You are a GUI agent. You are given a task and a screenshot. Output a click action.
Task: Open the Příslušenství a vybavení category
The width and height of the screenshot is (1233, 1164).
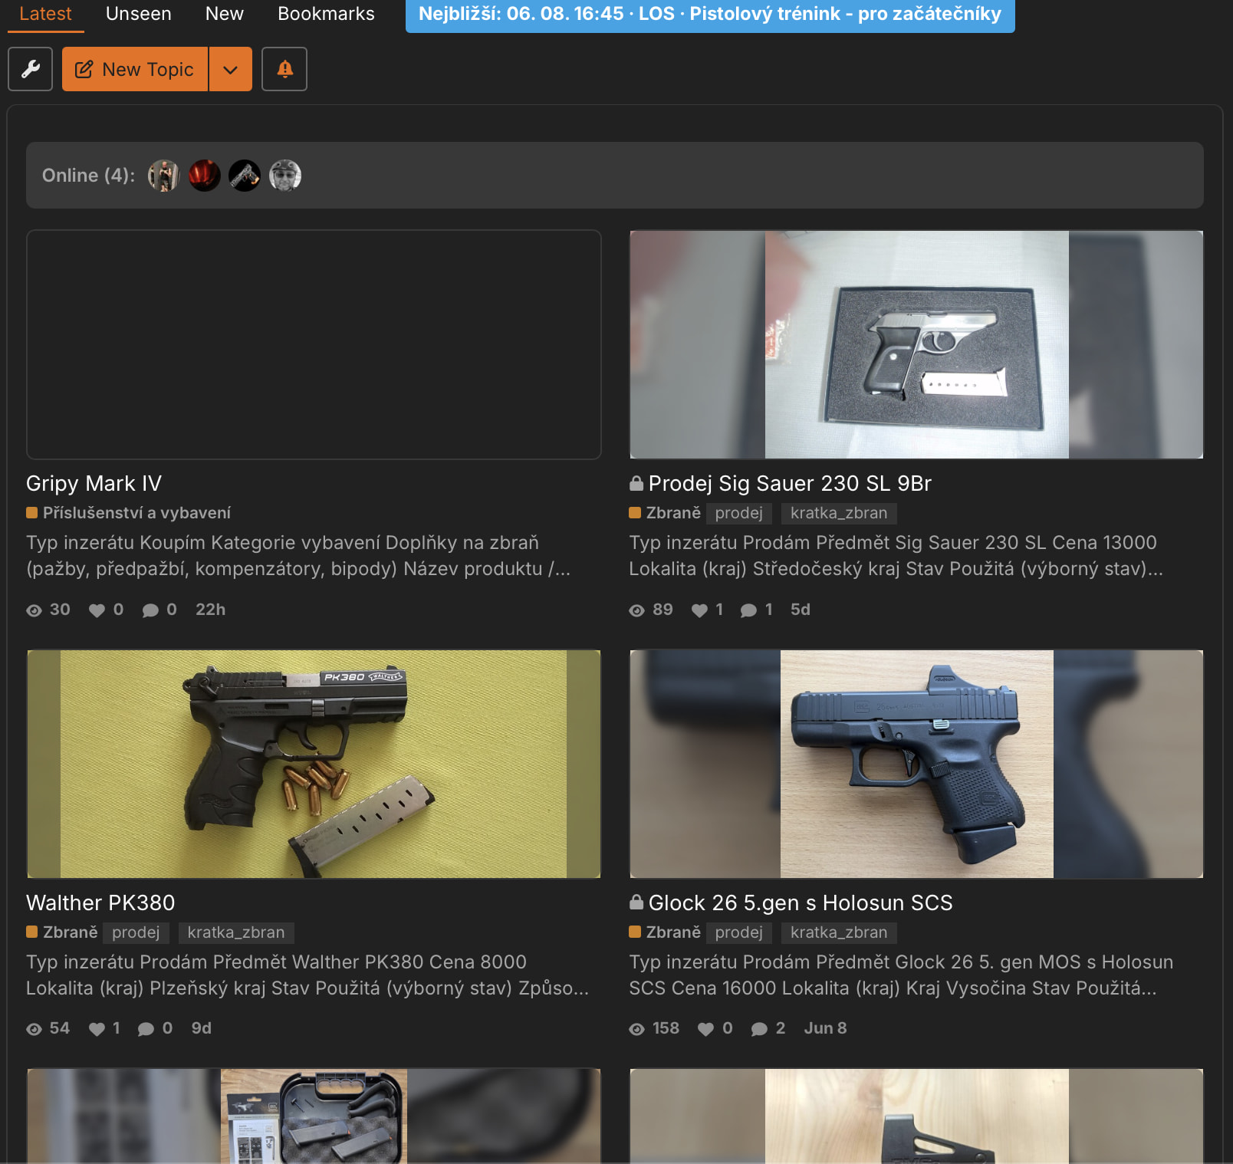click(129, 513)
